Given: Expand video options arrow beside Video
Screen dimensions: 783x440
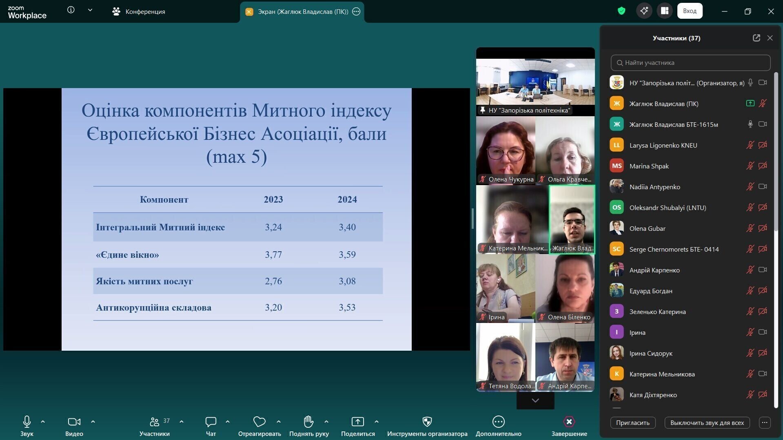Looking at the screenshot, I should [93, 421].
